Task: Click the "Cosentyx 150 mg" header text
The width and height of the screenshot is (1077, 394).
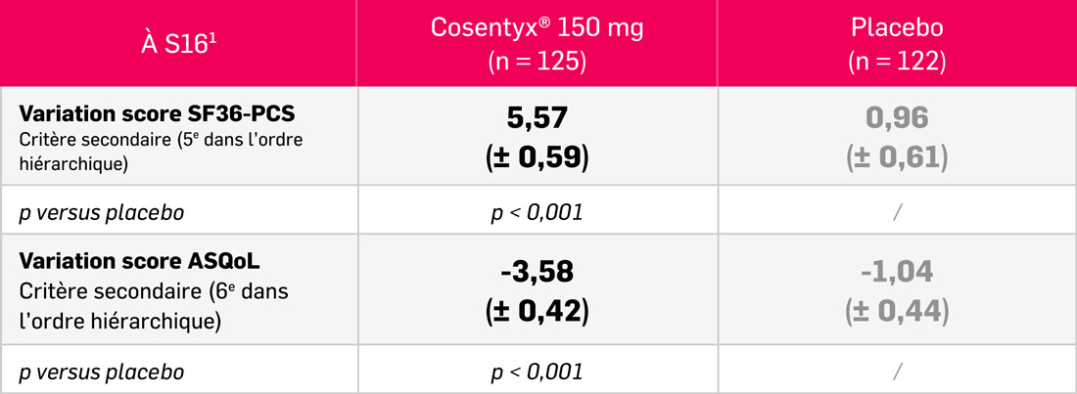Action: [537, 27]
